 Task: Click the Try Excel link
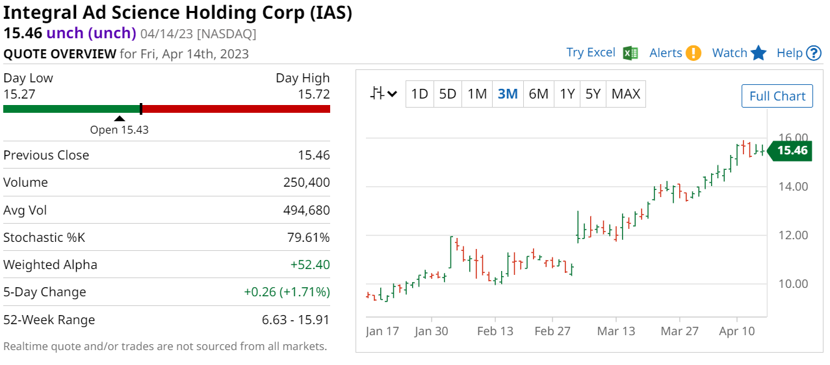click(x=591, y=53)
